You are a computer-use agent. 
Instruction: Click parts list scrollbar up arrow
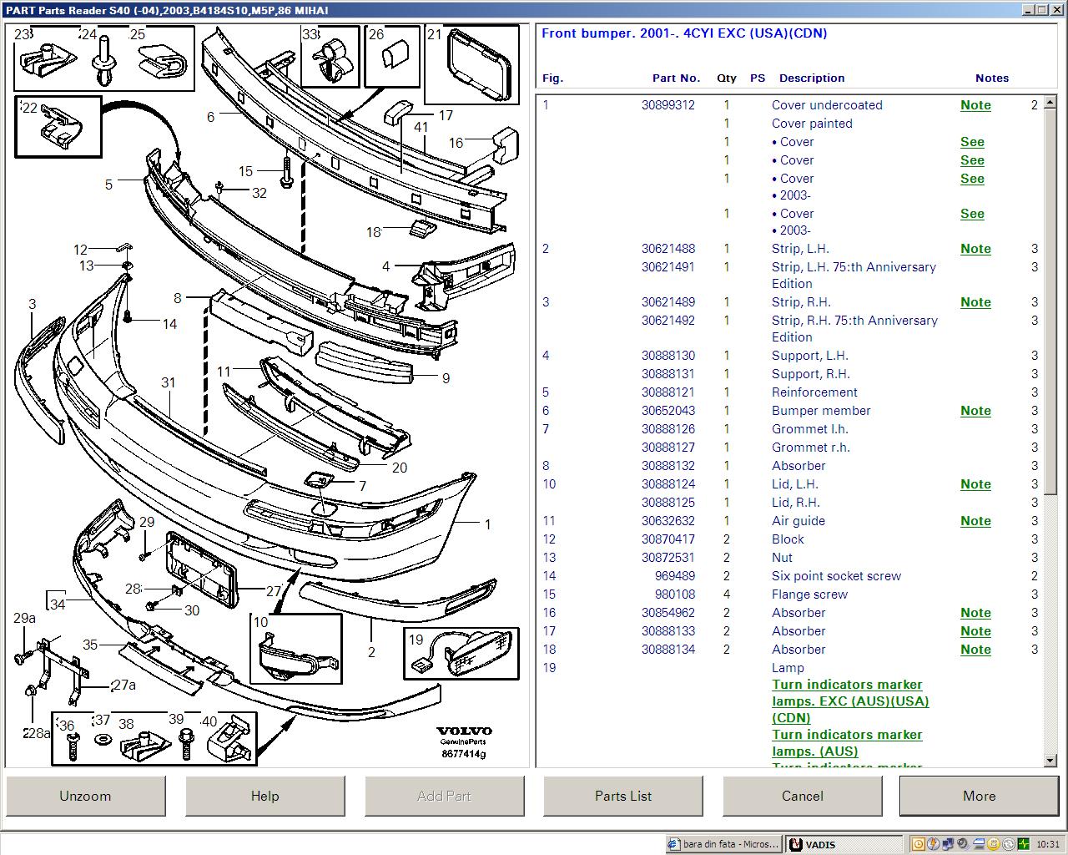tap(1050, 104)
